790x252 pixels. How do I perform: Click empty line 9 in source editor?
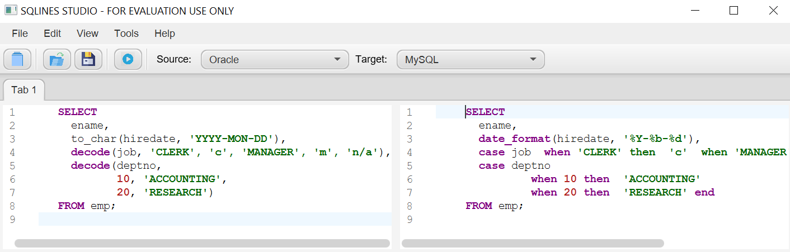[x=215, y=219]
